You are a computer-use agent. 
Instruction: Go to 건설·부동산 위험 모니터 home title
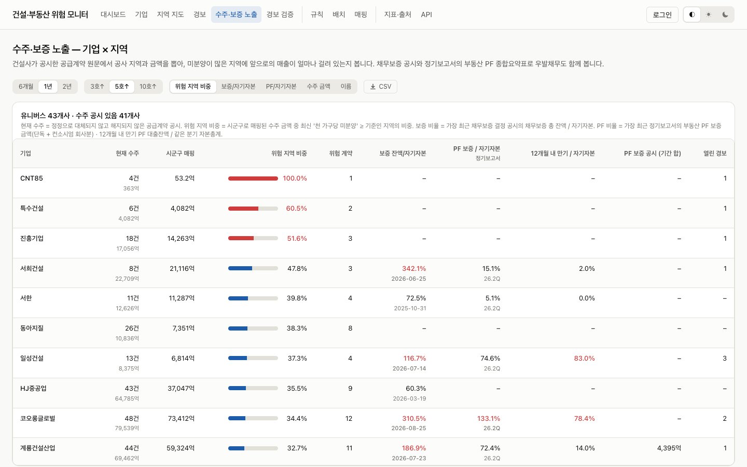50,15
